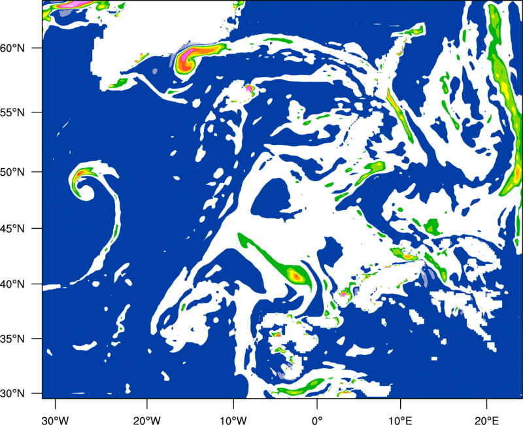
Task: Click the 60°N latitude label
Action: click(12, 48)
